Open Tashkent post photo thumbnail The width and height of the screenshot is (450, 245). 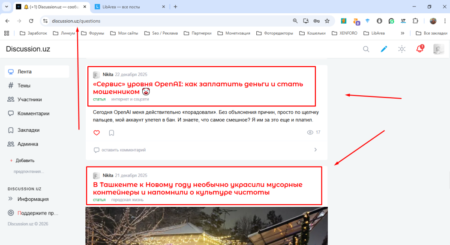pos(207,226)
